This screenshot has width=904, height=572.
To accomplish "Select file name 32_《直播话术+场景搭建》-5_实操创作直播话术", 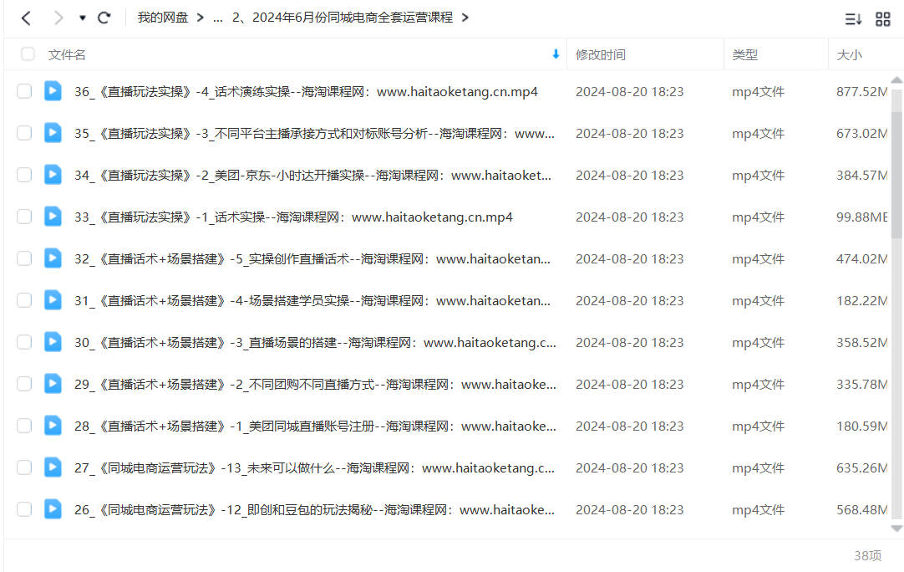I will point(312,259).
